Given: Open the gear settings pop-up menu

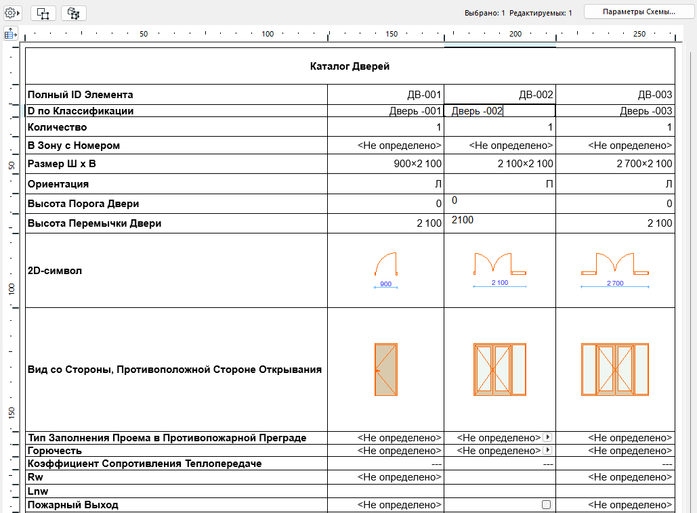Looking at the screenshot, I should tap(13, 13).
